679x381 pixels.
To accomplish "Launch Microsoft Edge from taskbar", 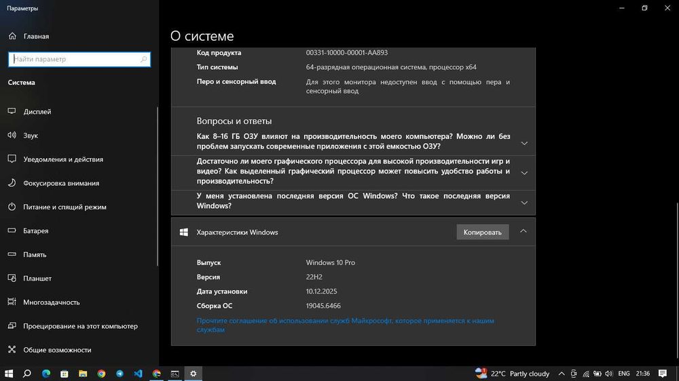I will [46, 374].
